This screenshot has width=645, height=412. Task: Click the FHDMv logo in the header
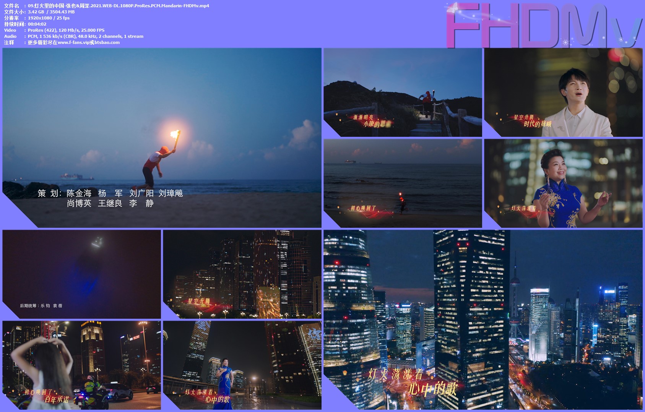543,26
